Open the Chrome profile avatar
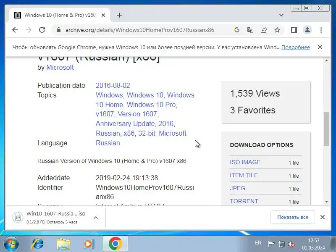The height and width of the screenshot is (252, 336). coord(307,30)
